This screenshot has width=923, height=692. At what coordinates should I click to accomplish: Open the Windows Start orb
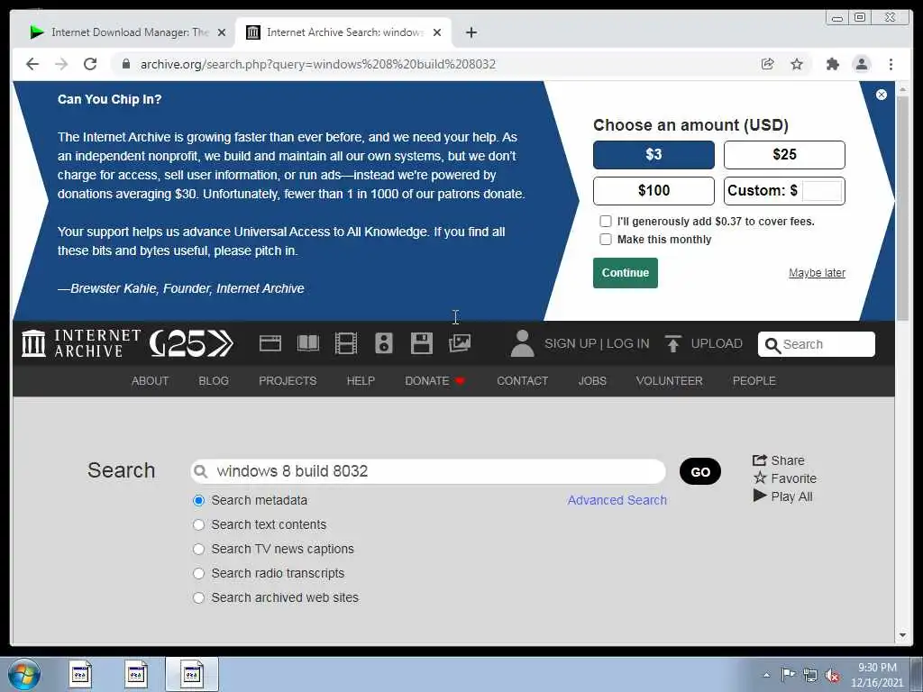24,674
